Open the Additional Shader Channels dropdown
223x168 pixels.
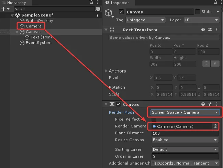click(185, 163)
